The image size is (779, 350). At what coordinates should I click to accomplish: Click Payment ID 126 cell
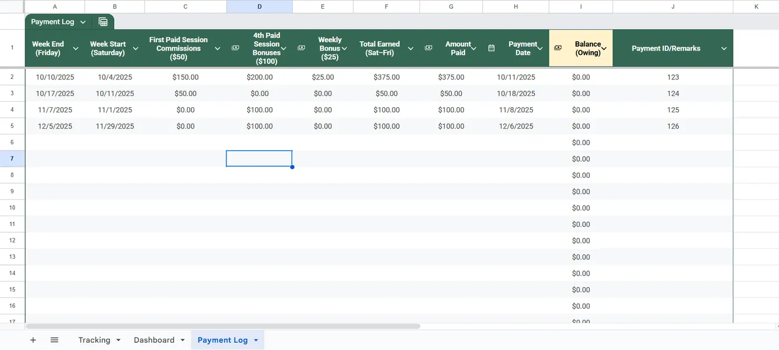coord(673,126)
